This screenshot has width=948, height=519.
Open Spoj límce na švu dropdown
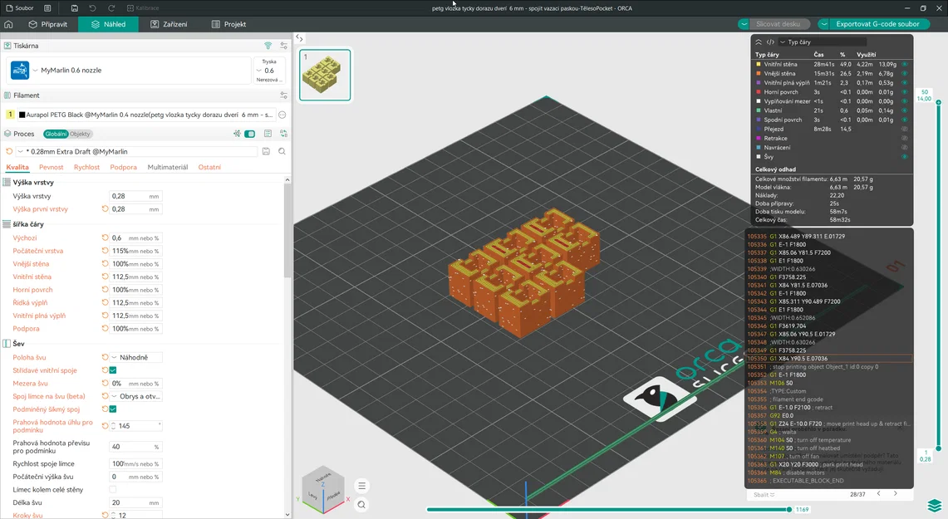pos(136,396)
